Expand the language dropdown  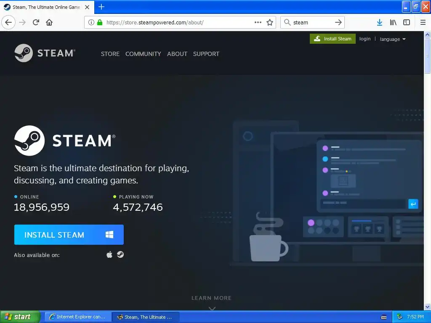click(393, 39)
